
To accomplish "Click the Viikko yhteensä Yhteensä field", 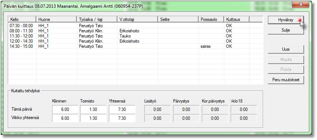I will coord(122,118).
